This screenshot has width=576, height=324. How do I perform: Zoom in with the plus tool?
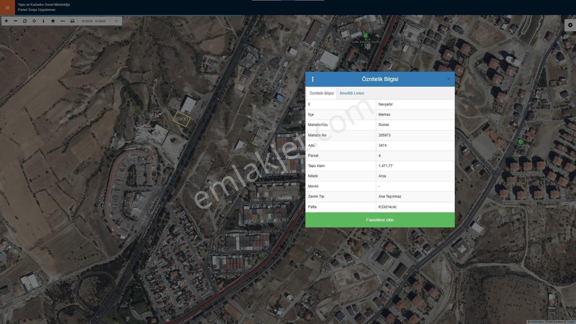(6, 21)
